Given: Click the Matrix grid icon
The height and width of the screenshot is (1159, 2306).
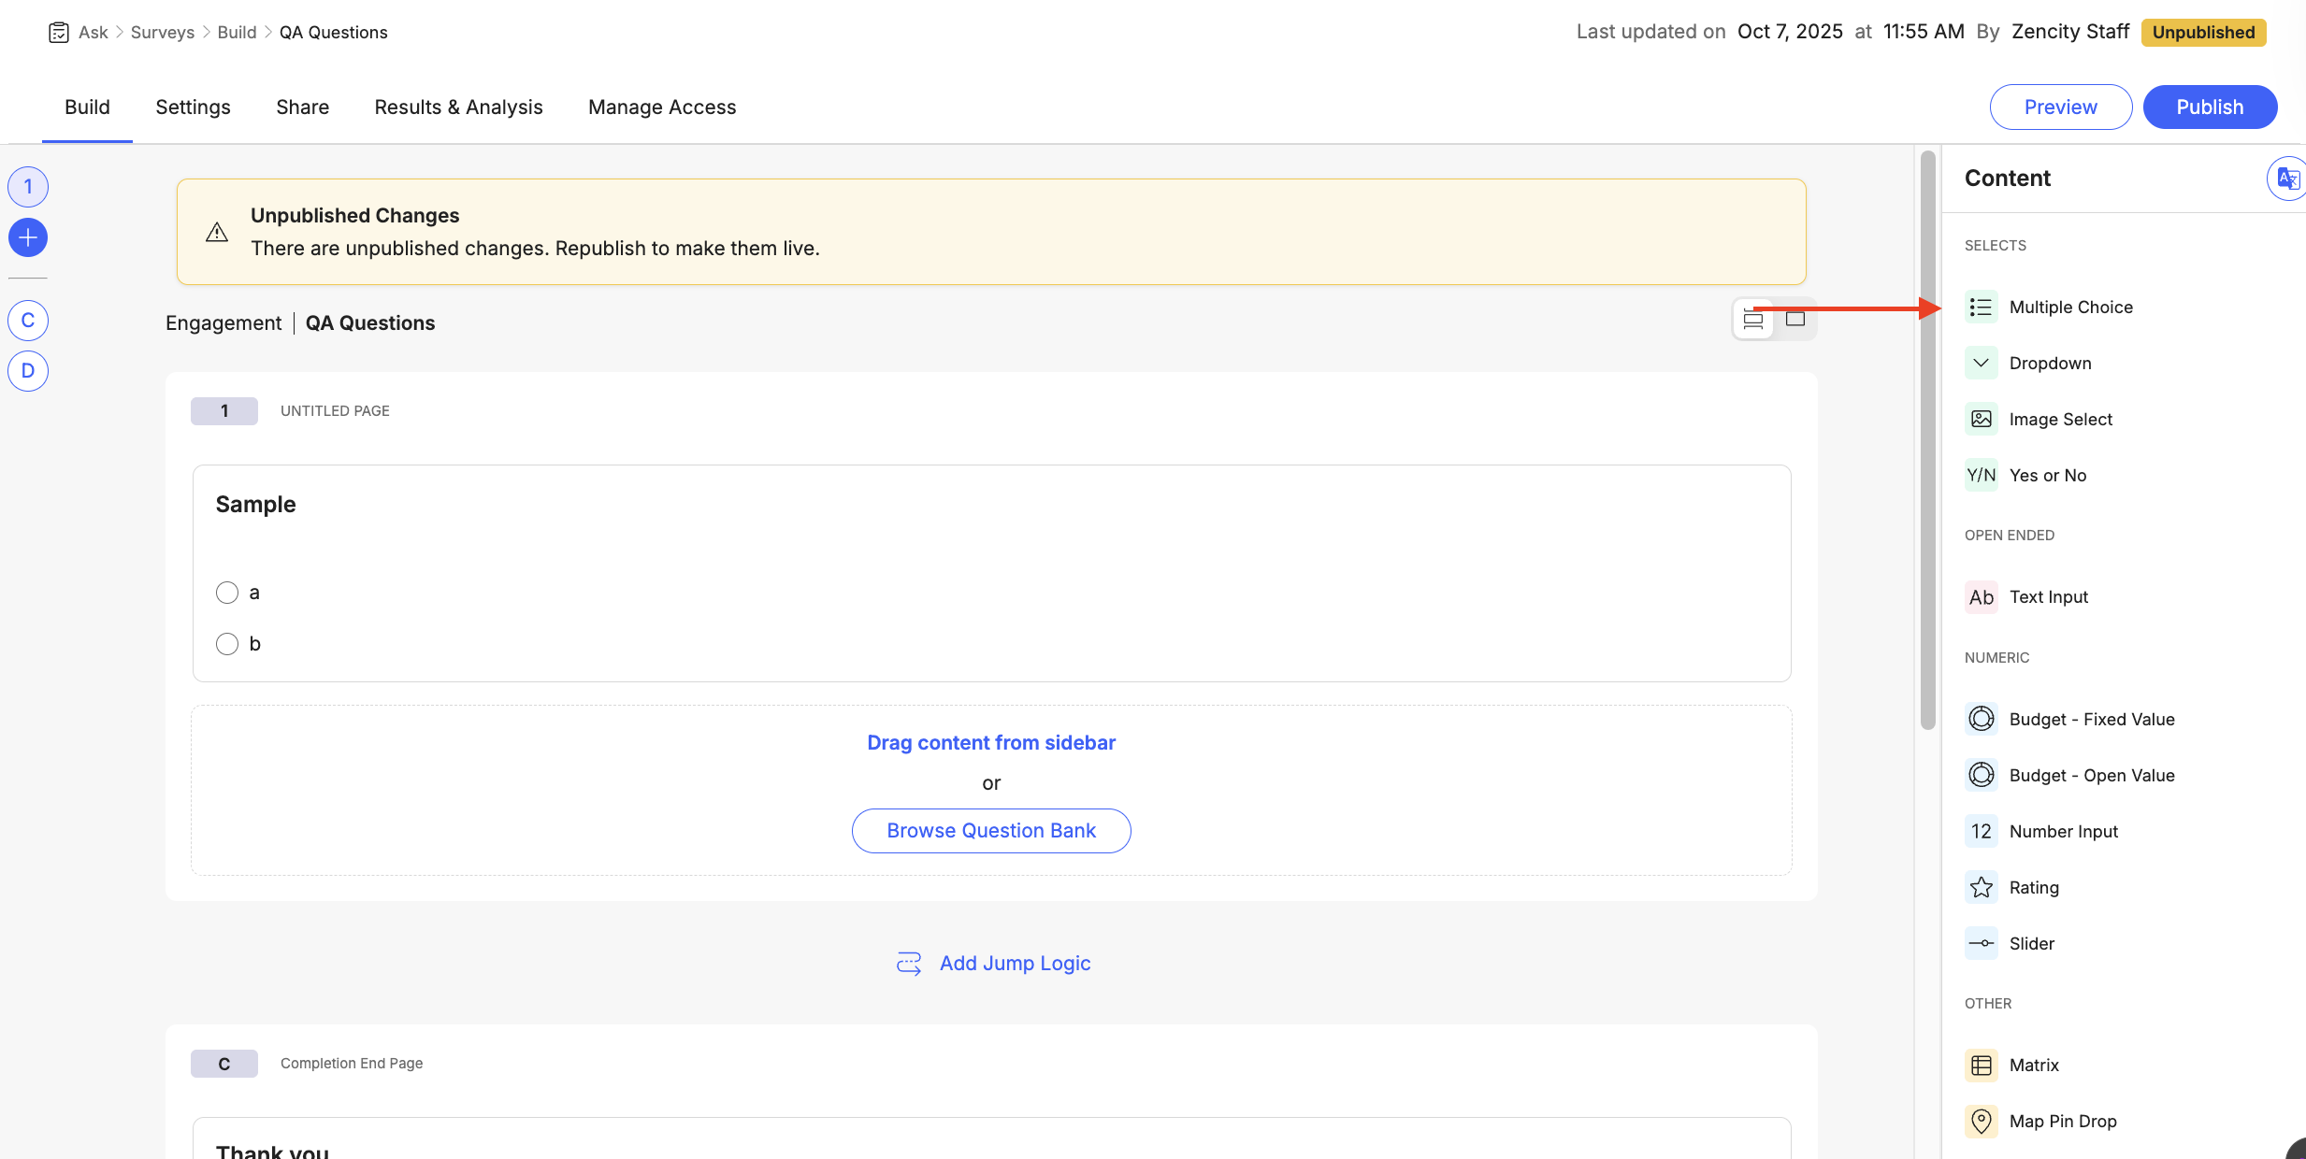Looking at the screenshot, I should [x=1981, y=1065].
